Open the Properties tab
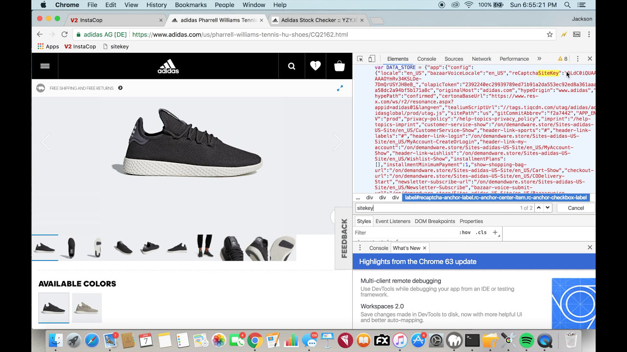627x352 pixels. (471, 221)
